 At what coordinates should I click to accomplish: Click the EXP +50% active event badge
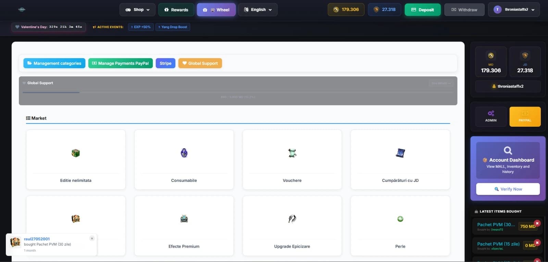click(141, 27)
